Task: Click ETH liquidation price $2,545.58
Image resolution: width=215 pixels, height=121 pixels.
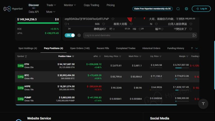Action: pos(156,65)
